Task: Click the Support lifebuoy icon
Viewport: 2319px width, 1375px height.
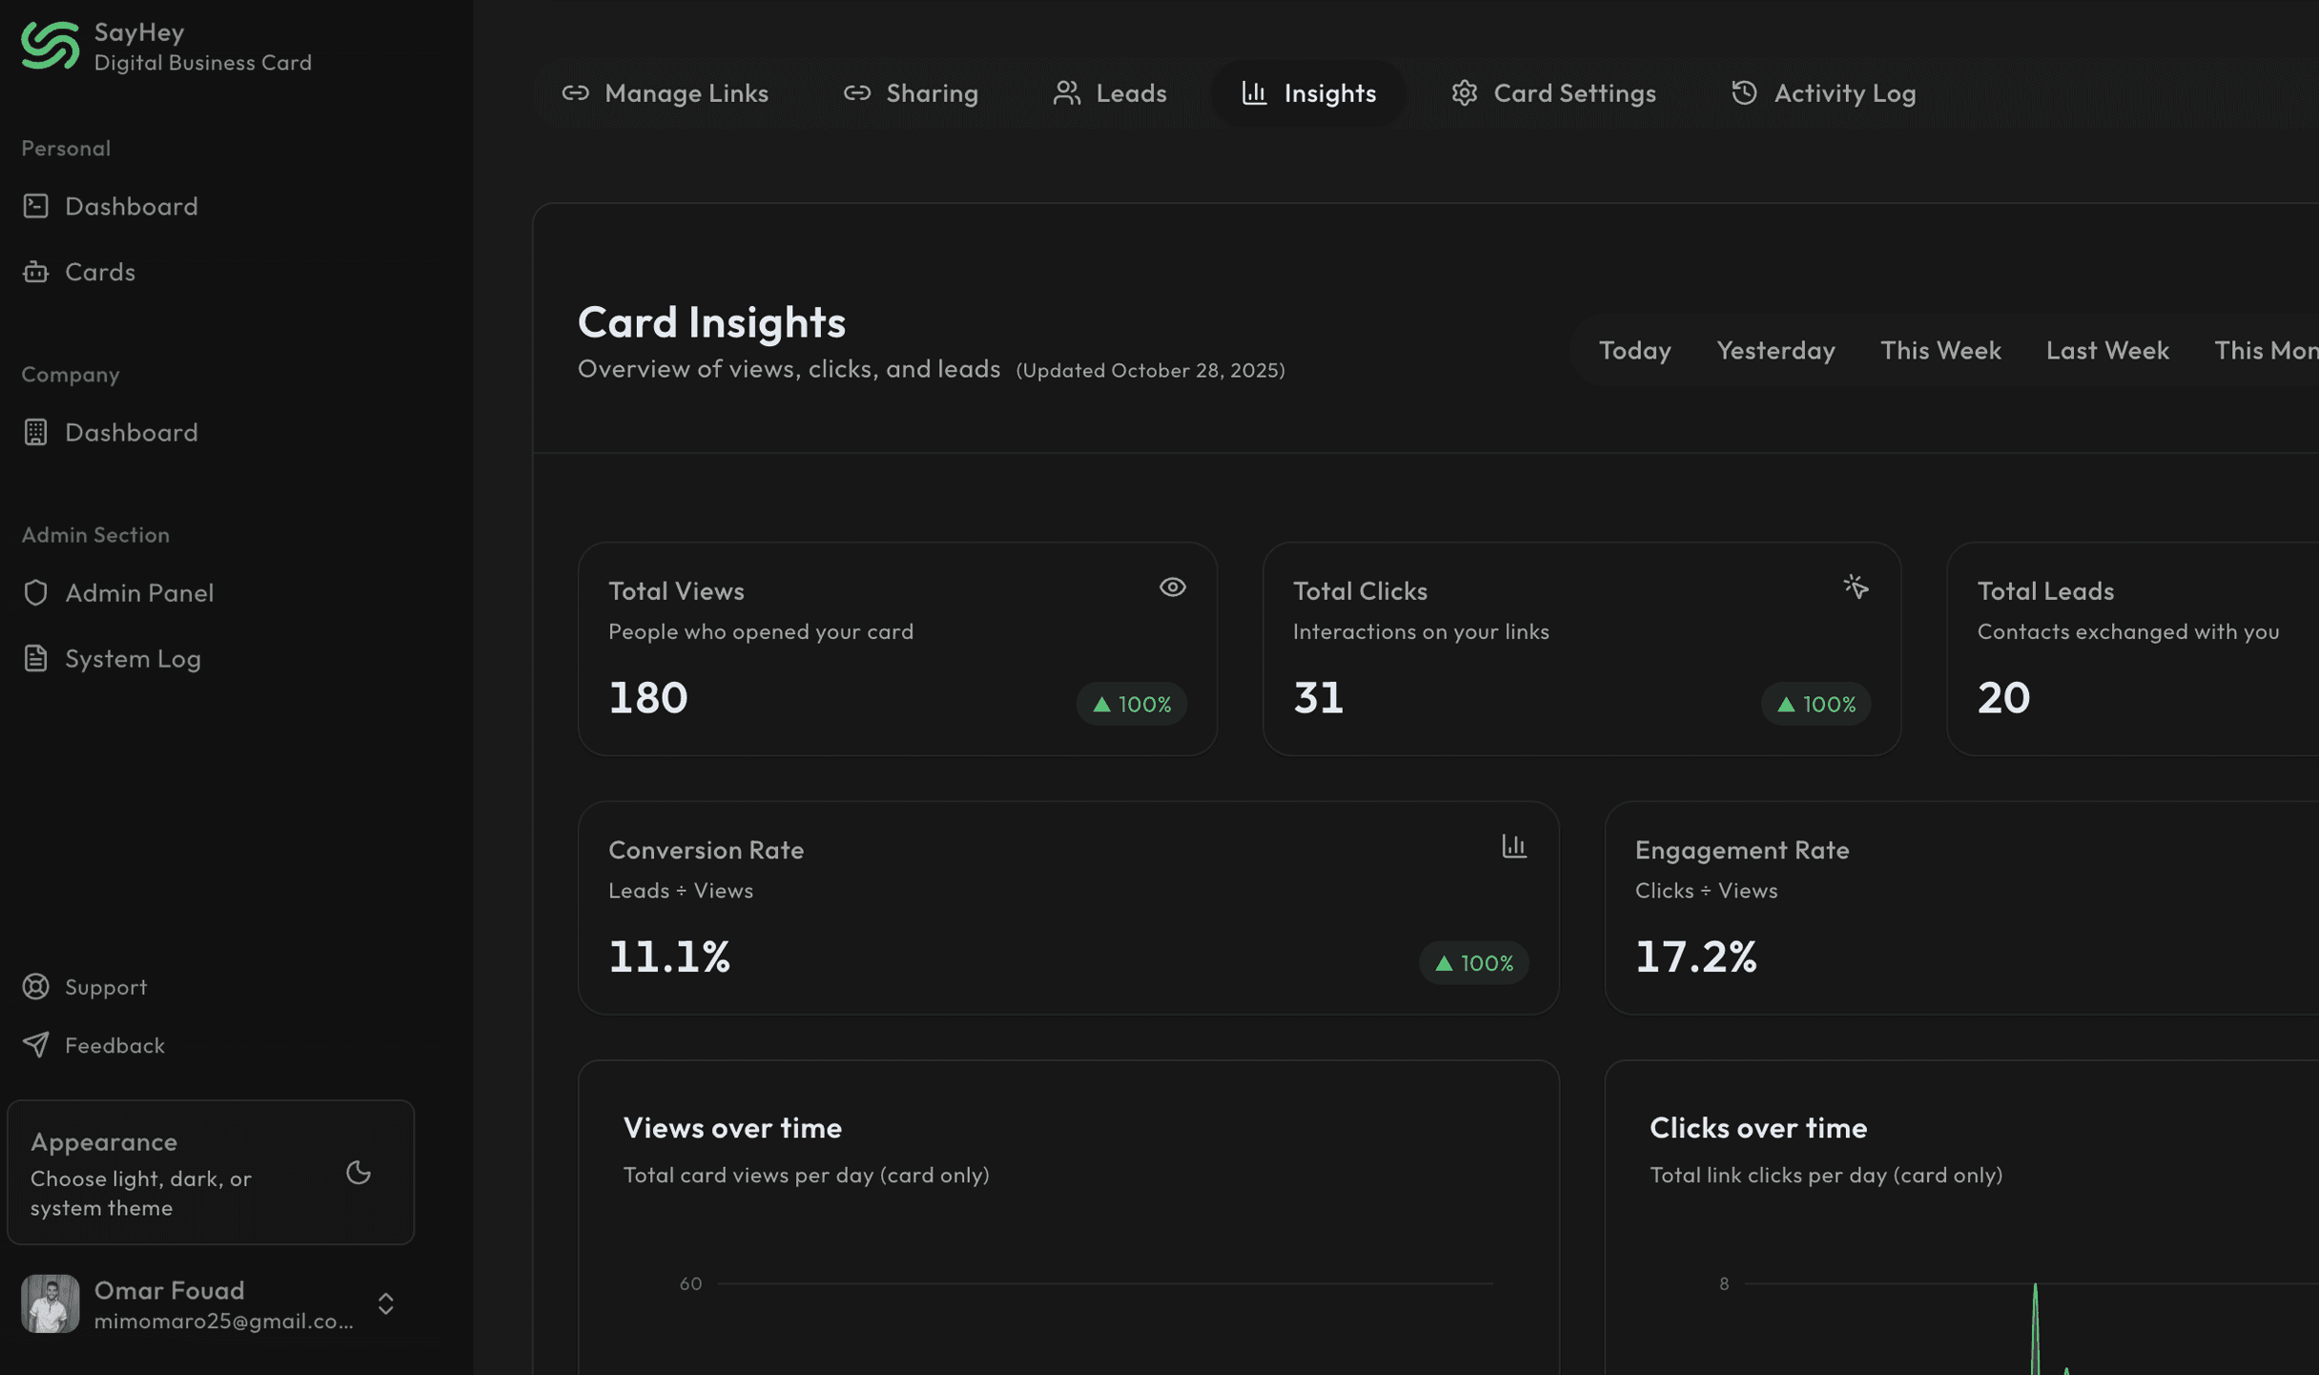Action: (35, 986)
